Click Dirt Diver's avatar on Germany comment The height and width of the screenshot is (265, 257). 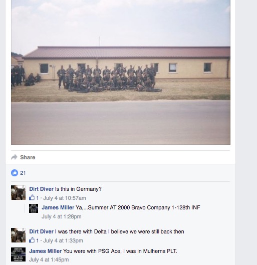[18, 193]
